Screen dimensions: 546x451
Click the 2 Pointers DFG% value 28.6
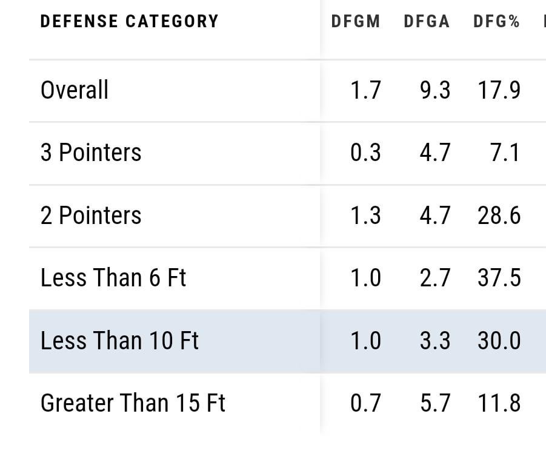pos(498,216)
